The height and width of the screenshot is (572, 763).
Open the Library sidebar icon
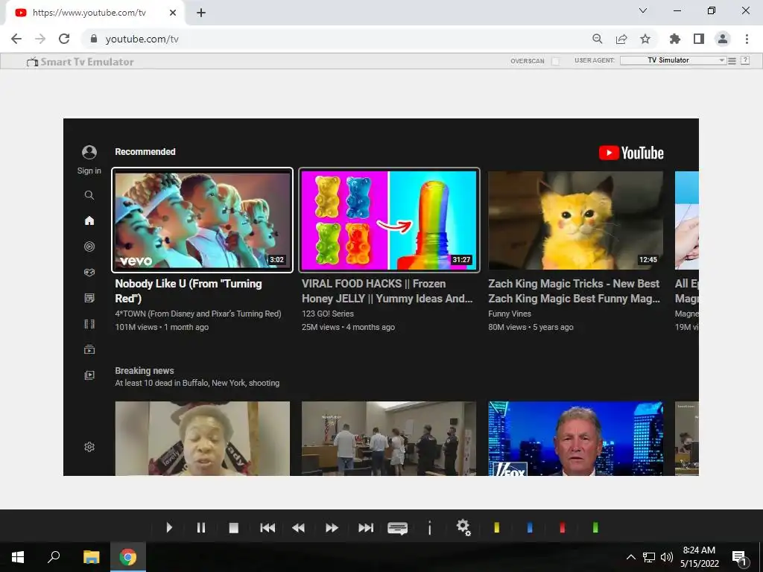coord(89,375)
